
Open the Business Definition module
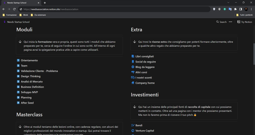pos(32,87)
